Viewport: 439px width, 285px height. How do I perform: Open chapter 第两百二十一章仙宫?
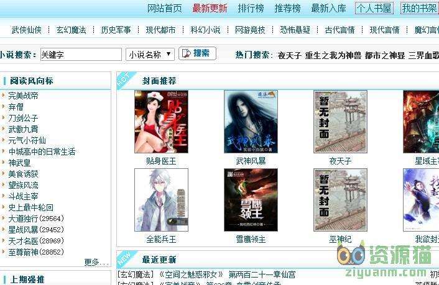262,274
